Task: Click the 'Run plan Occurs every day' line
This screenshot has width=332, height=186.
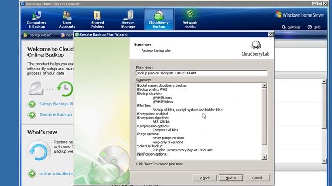Action: click(183, 150)
